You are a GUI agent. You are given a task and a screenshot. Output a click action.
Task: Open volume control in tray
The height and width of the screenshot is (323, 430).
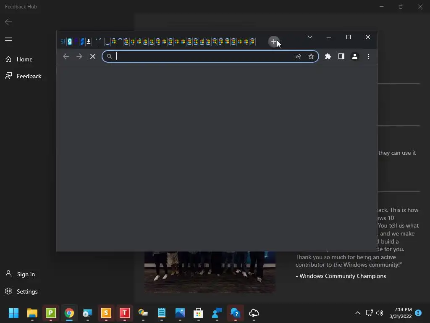click(x=380, y=313)
